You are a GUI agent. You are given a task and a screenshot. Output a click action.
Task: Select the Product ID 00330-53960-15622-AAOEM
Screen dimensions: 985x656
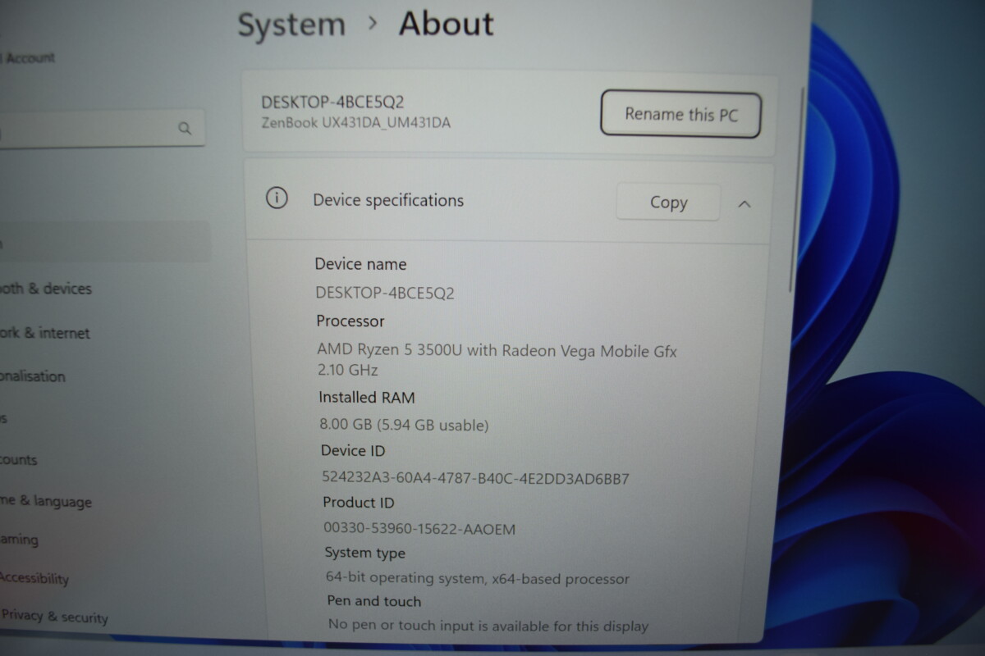click(x=419, y=529)
